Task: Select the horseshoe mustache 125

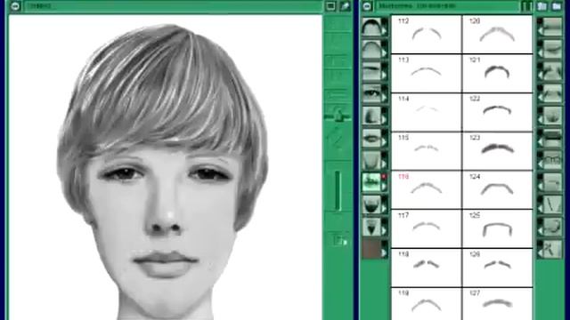Action: coord(497,228)
